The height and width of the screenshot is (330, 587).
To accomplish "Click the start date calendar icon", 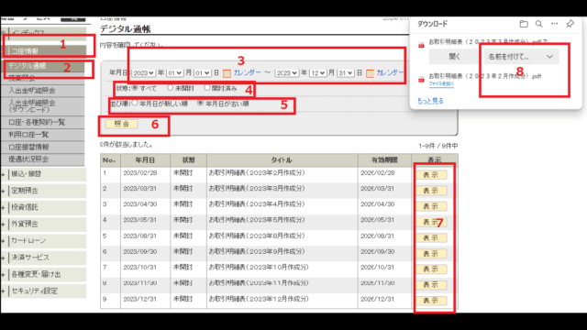I will tap(227, 73).
